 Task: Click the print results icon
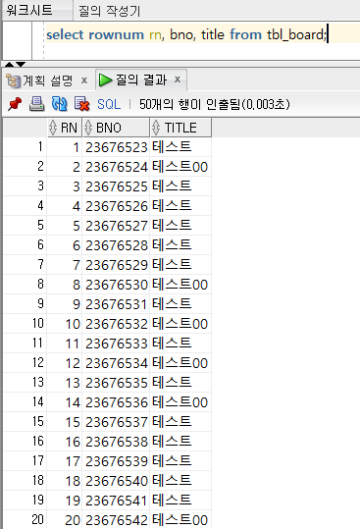(36, 104)
